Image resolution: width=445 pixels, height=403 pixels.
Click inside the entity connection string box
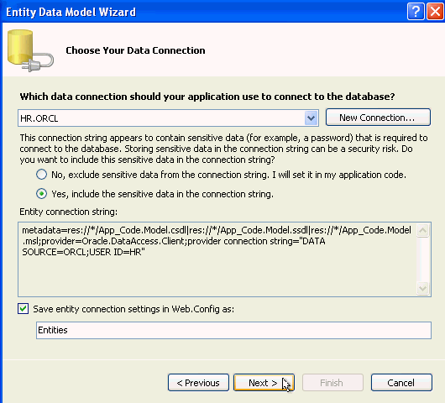(x=217, y=259)
